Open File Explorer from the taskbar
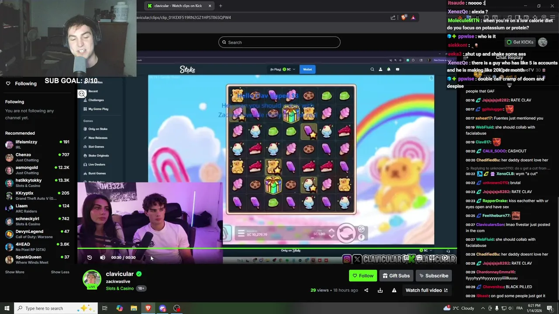Screen dimensions: 559x314 (134, 308)
